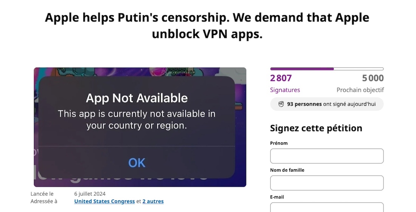
Task: Select the '6 juillet 2024' launch date
Action: point(90,194)
